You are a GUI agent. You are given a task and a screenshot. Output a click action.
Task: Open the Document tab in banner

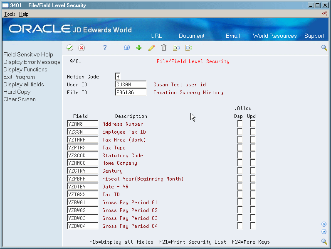pyautogui.click(x=191, y=36)
